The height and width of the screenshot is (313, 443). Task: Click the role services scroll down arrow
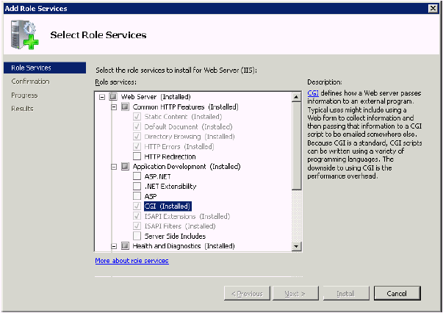click(x=296, y=246)
